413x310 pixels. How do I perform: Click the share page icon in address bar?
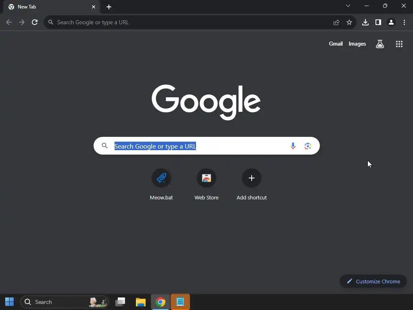(x=336, y=23)
